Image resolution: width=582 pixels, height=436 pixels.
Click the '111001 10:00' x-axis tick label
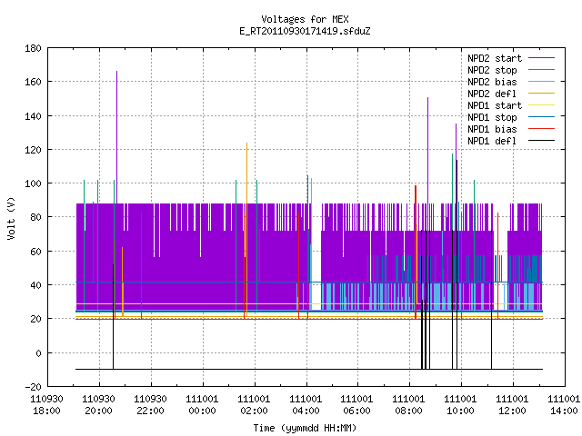(460, 405)
